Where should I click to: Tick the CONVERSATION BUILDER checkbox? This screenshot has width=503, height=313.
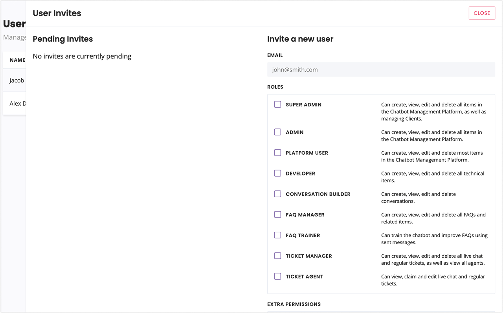coord(278,194)
